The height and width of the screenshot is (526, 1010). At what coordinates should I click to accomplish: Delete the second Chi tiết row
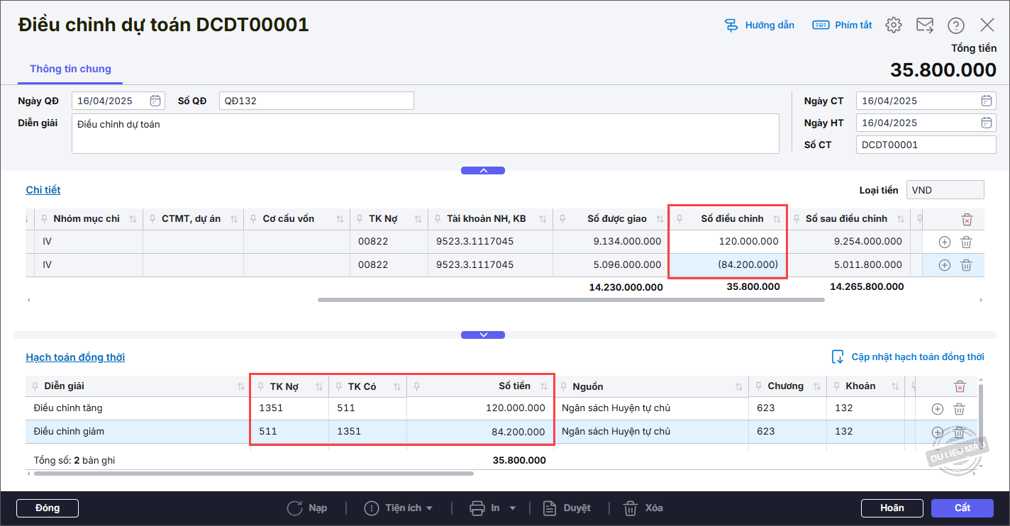coord(965,265)
